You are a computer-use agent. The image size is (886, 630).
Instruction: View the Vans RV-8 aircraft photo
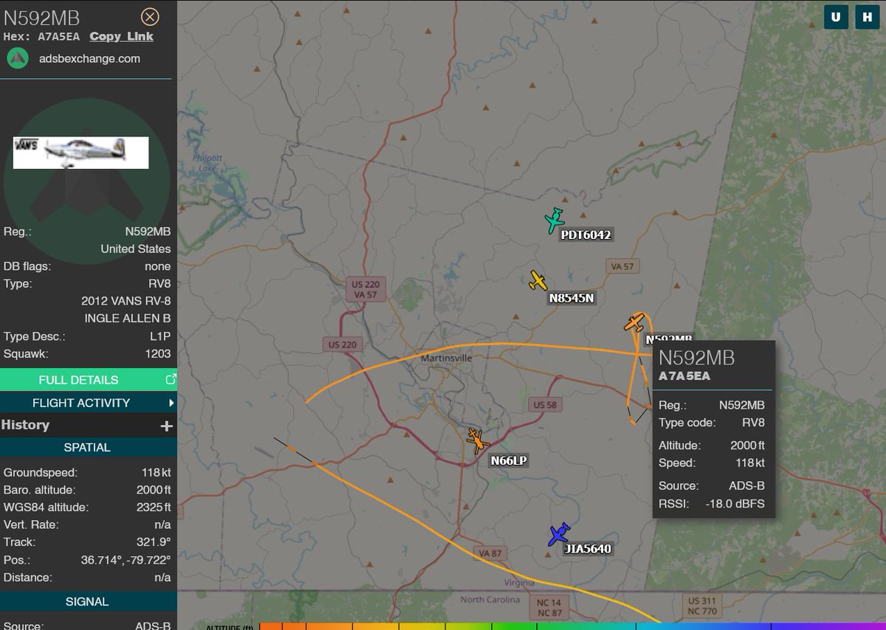[x=80, y=152]
